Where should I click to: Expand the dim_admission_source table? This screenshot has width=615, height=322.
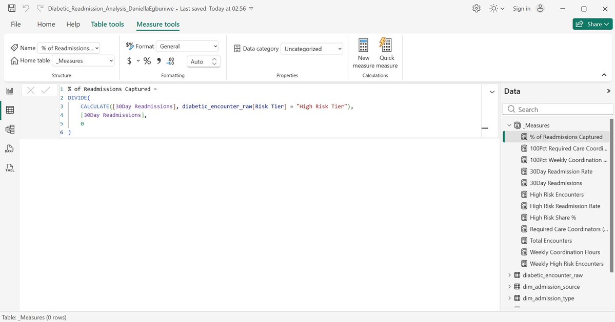pyautogui.click(x=509, y=286)
